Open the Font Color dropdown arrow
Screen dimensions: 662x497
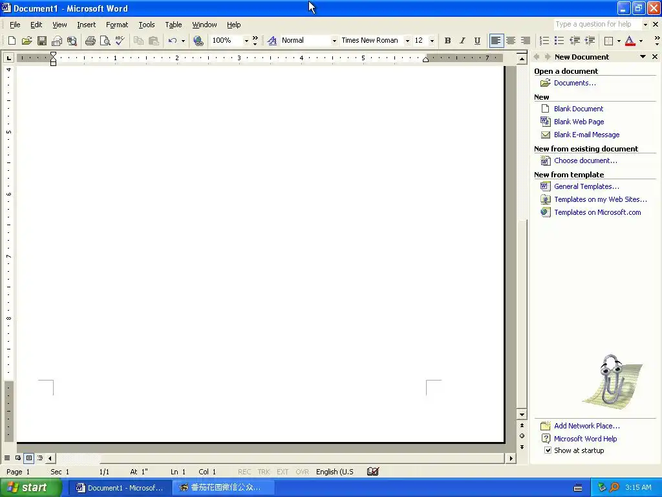(x=641, y=41)
